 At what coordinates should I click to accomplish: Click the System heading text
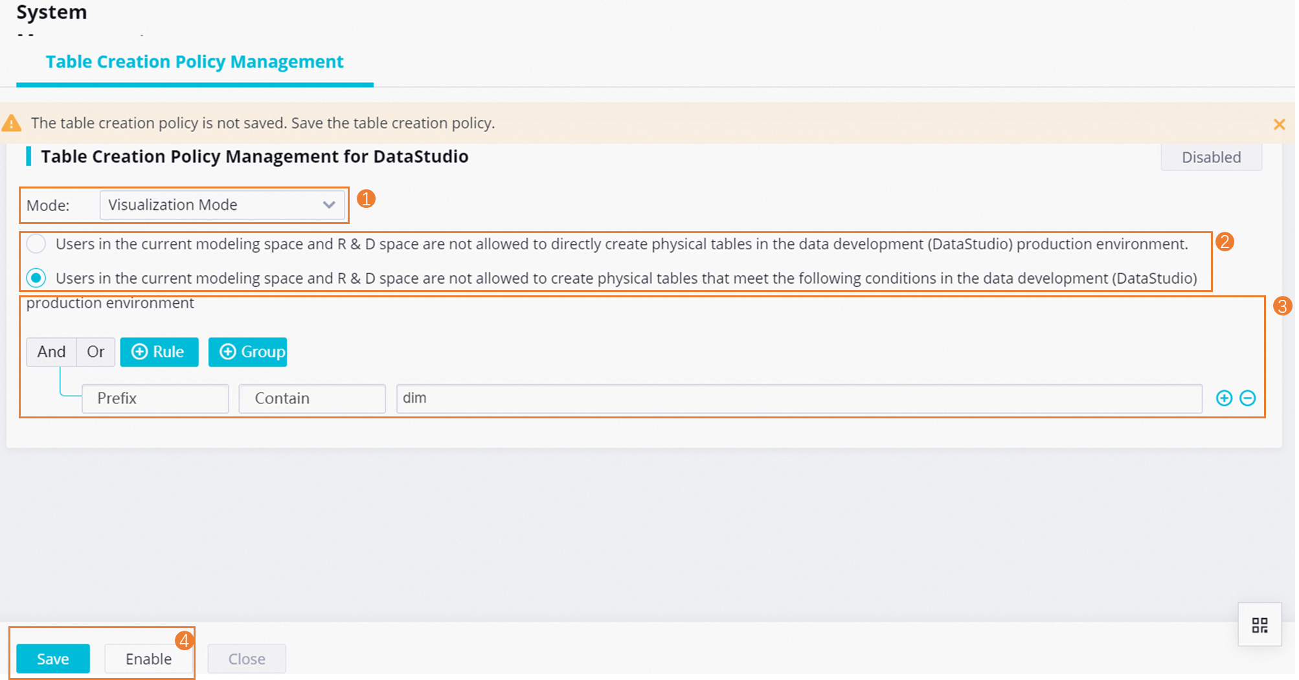click(x=52, y=12)
